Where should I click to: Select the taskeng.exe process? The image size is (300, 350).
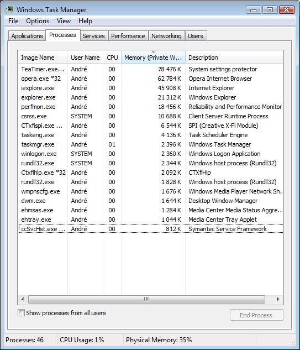151,135
